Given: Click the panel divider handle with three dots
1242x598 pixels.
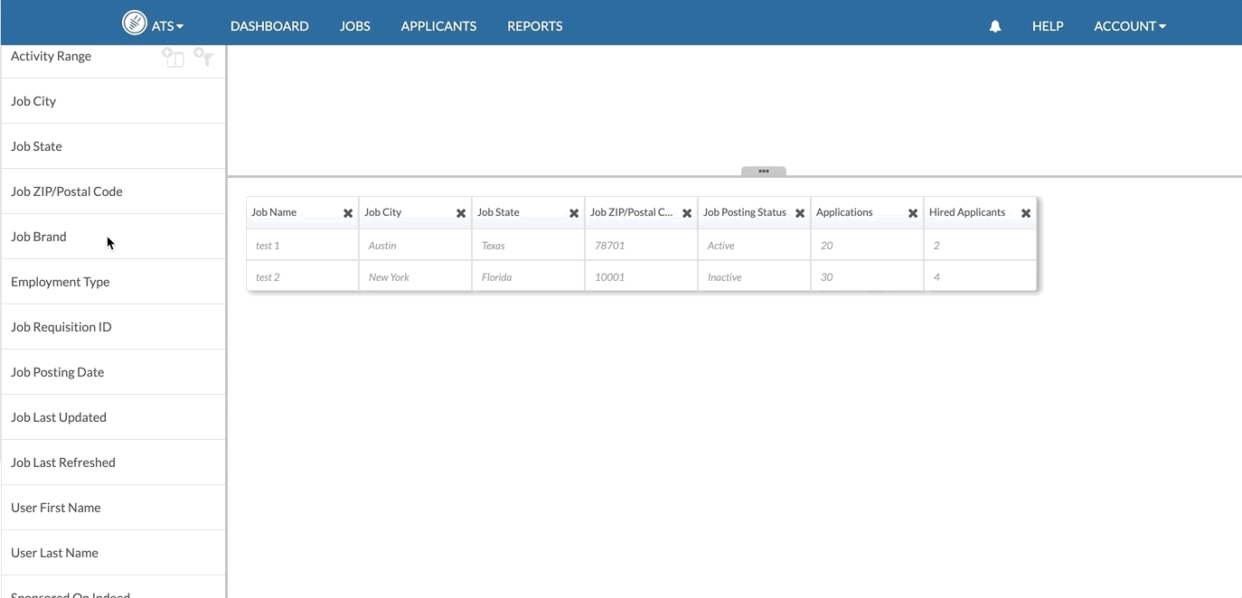Looking at the screenshot, I should point(763,171).
